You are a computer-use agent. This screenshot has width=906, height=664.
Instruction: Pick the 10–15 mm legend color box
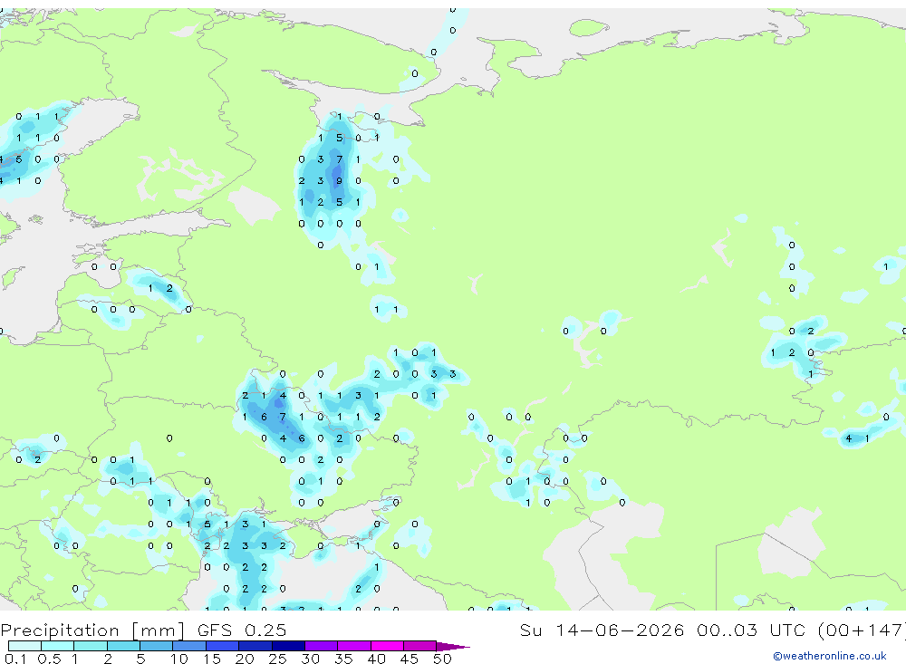189,646
